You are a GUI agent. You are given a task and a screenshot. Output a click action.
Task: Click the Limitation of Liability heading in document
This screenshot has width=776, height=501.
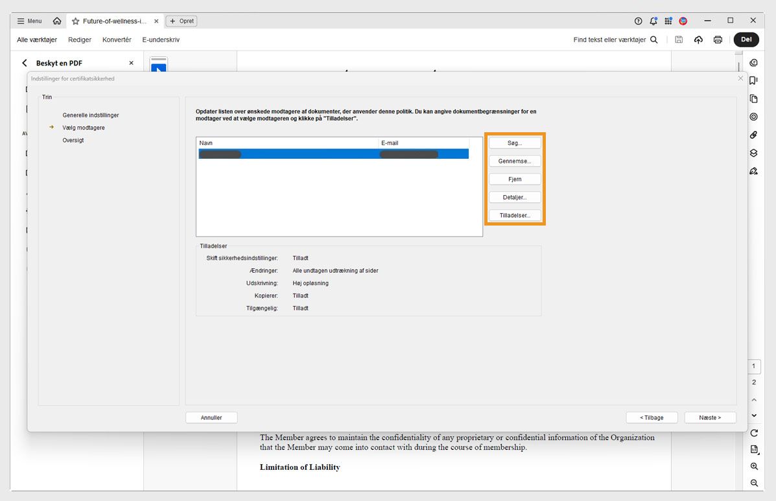click(x=300, y=467)
